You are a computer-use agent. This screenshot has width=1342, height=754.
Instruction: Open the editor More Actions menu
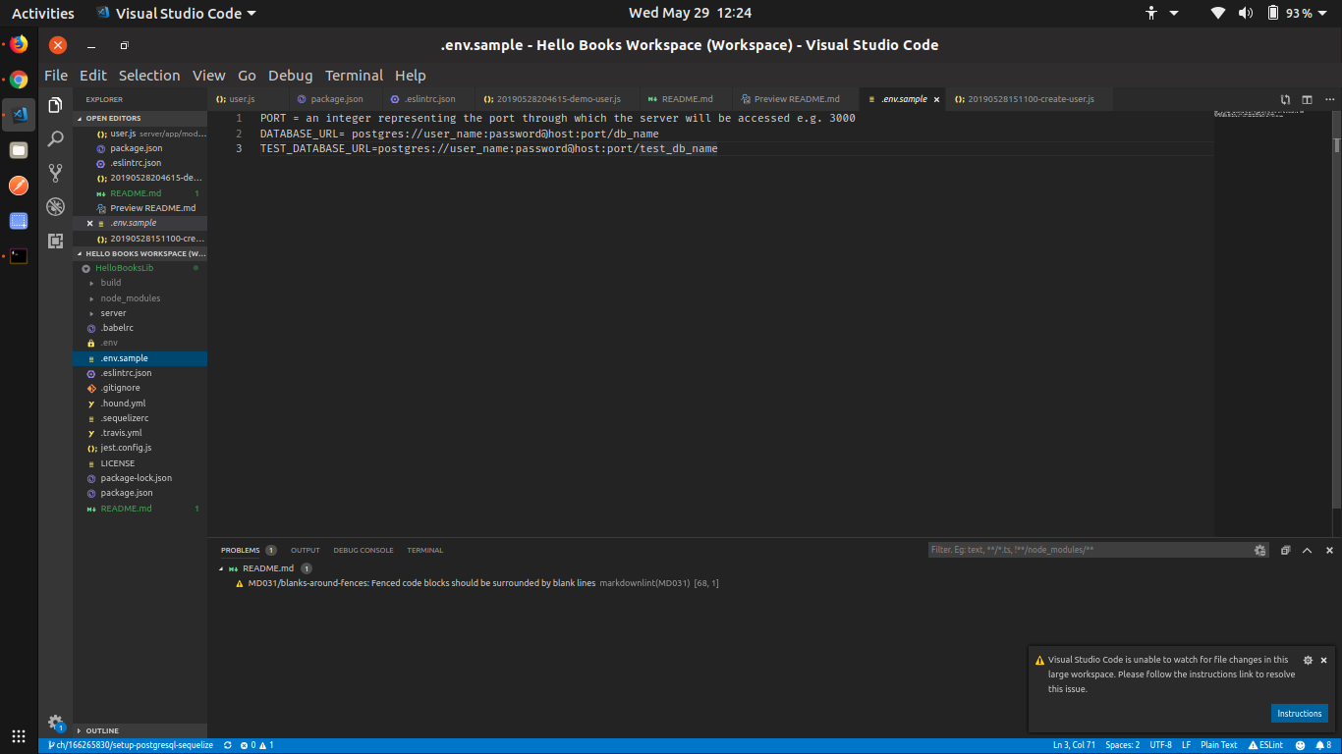click(1329, 99)
